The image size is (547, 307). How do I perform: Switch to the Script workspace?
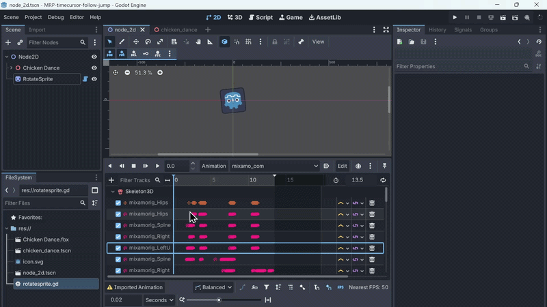261,17
